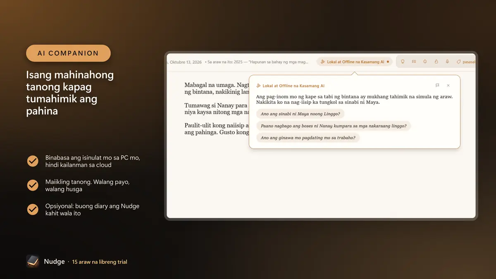The width and height of the screenshot is (496, 279).
Task: Click into the diary text starting 'Mabagal na umaga'
Action: click(x=217, y=88)
